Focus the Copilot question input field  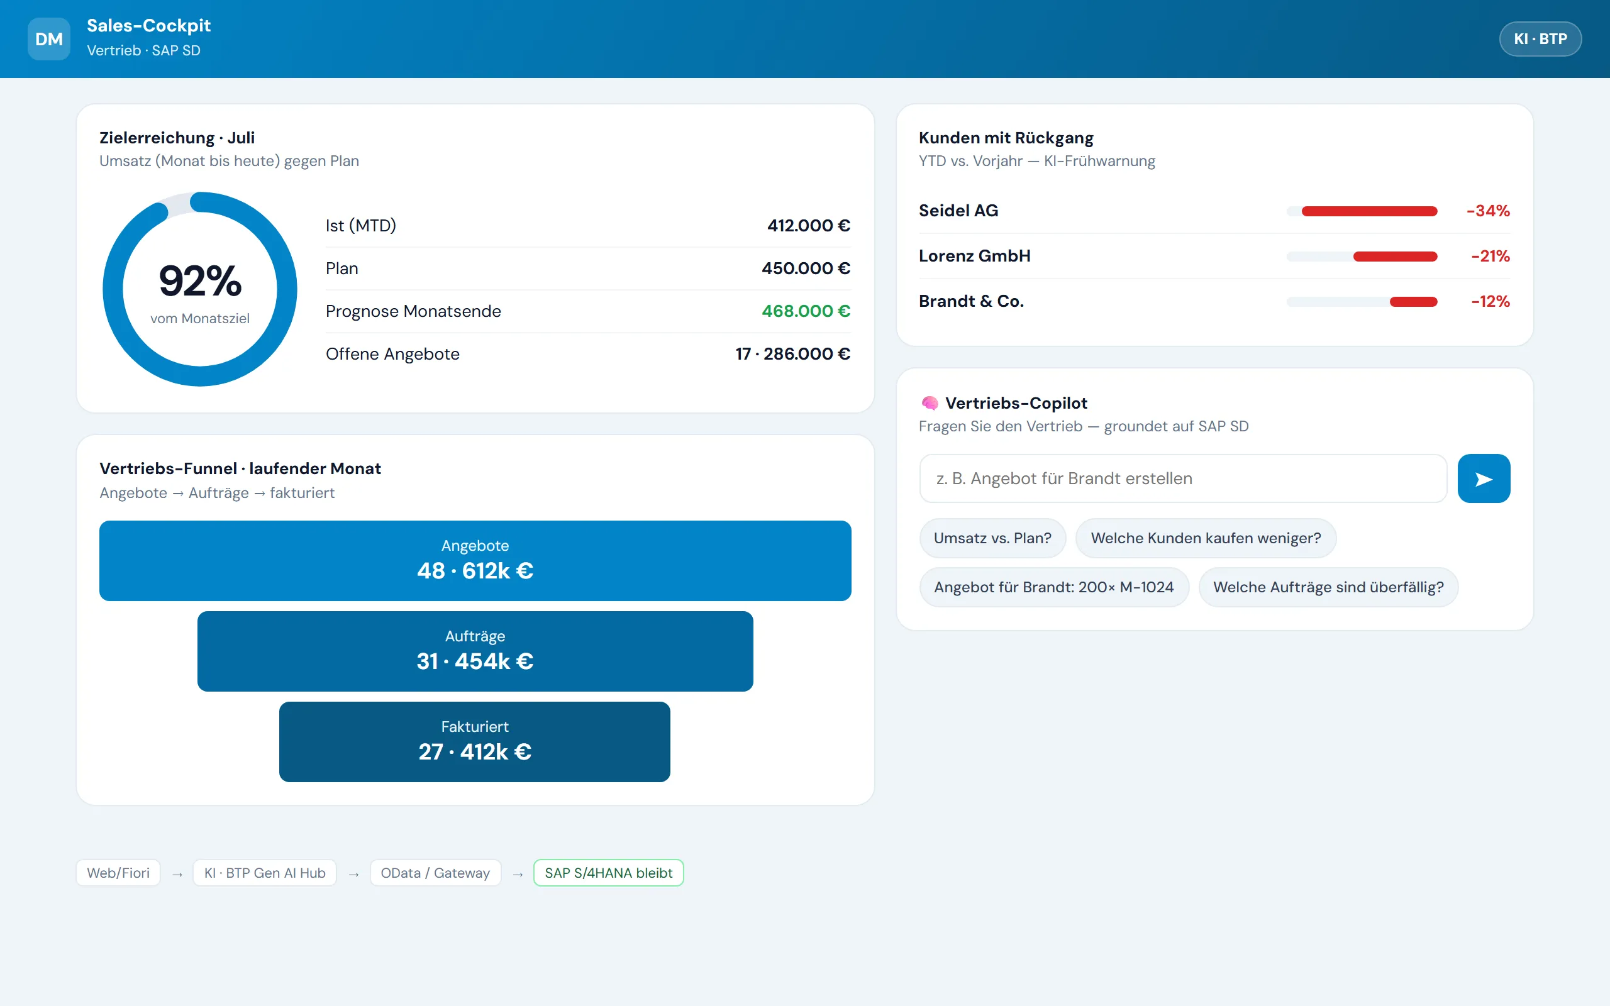coord(1183,478)
